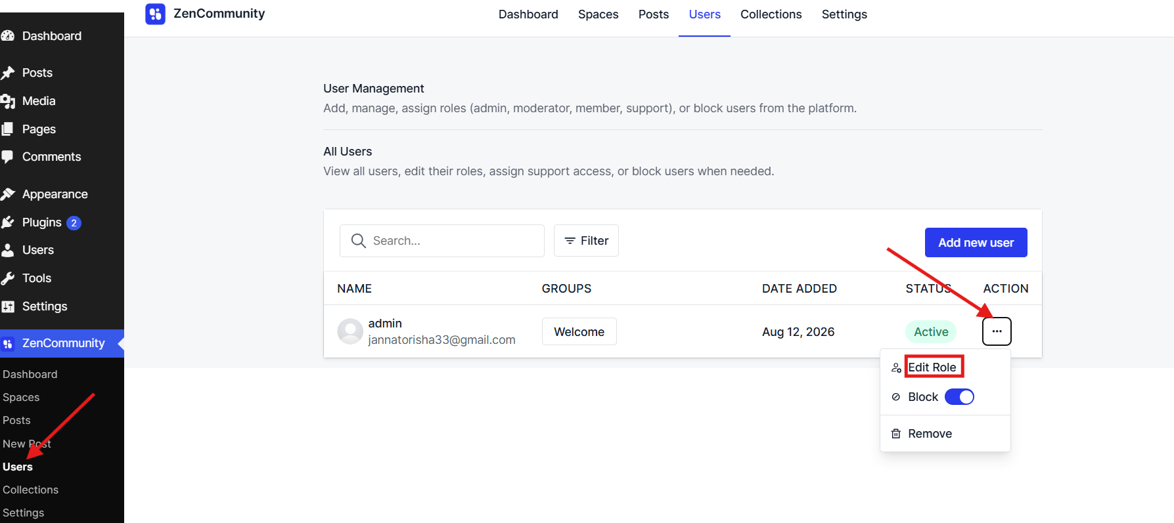Select Edit Role from the action menu
The image size is (1174, 523).
point(932,367)
